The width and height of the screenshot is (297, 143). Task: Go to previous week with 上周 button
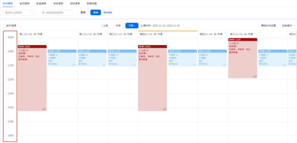(x=104, y=26)
